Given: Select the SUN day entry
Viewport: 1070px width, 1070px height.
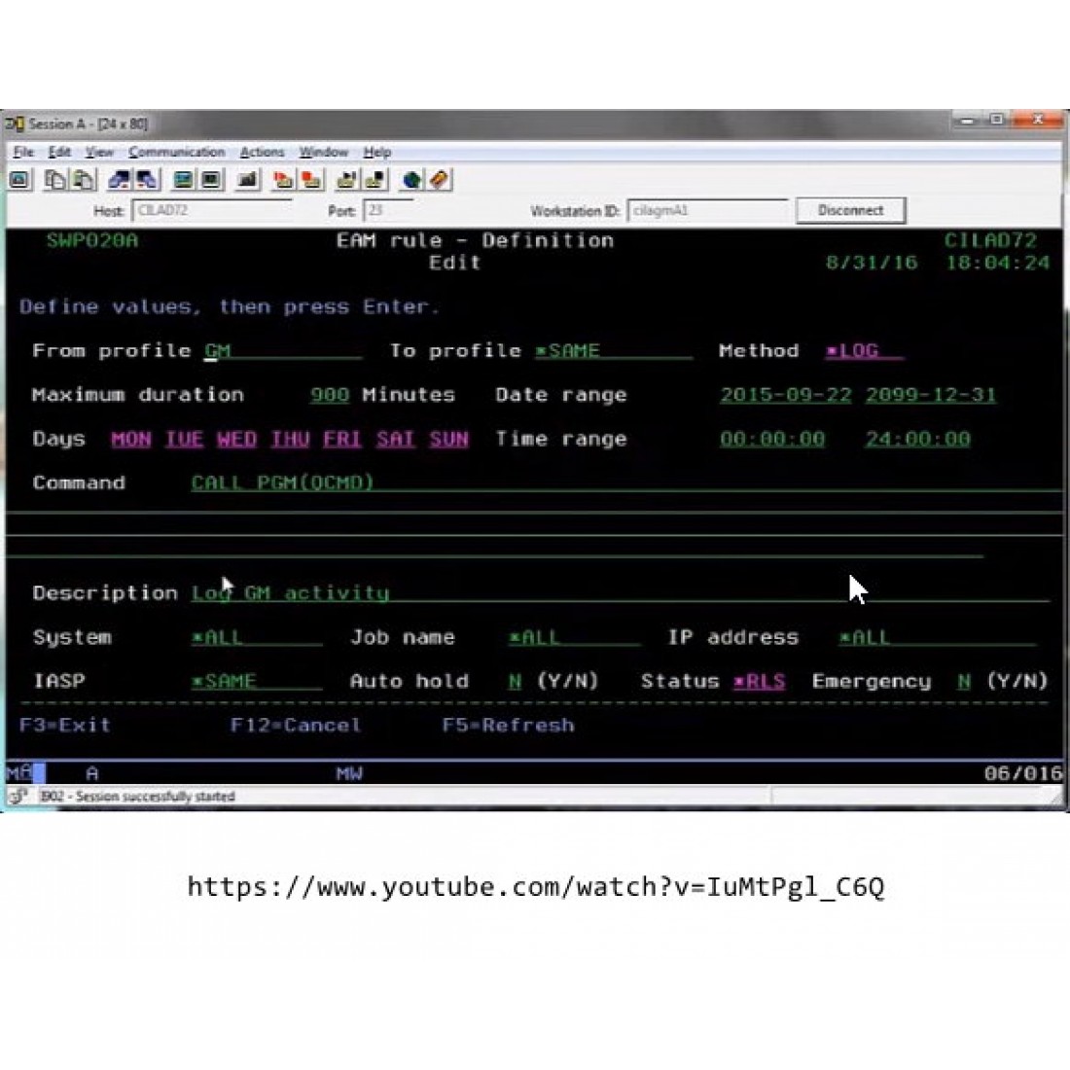Looking at the screenshot, I should pos(449,440).
